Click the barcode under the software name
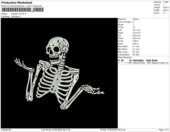This screenshot has width=170, height=132. 22,10
